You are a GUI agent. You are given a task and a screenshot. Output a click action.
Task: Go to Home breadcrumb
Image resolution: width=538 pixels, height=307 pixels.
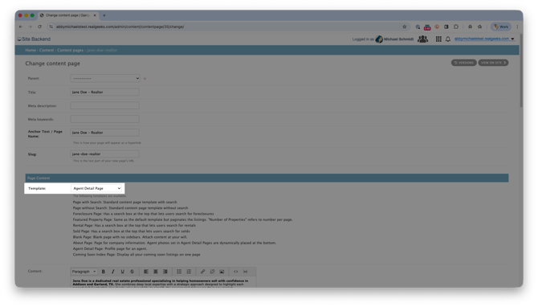31,50
